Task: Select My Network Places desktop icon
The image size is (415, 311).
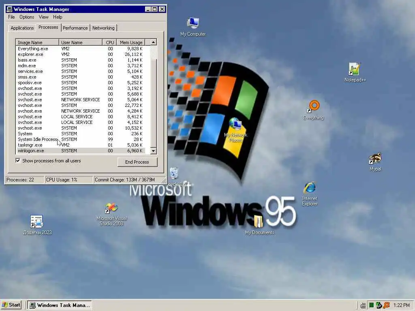Action: click(x=235, y=130)
